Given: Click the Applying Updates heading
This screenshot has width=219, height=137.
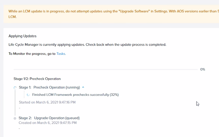Looking at the screenshot, I should tap(22, 36).
